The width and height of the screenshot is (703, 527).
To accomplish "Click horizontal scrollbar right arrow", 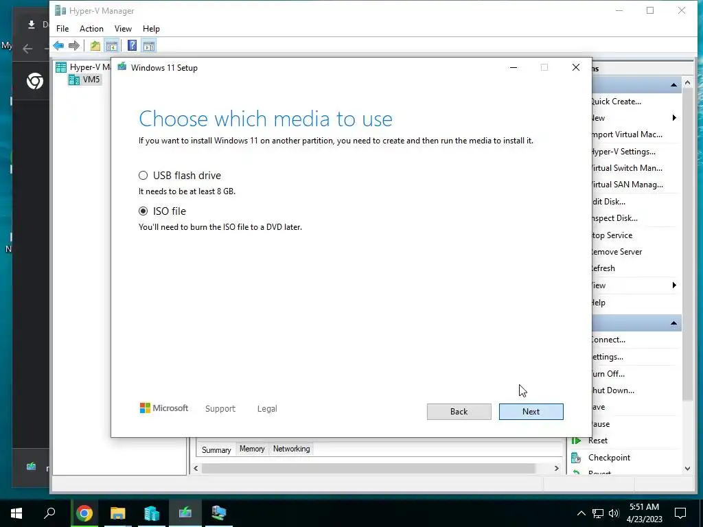I will click(556, 468).
